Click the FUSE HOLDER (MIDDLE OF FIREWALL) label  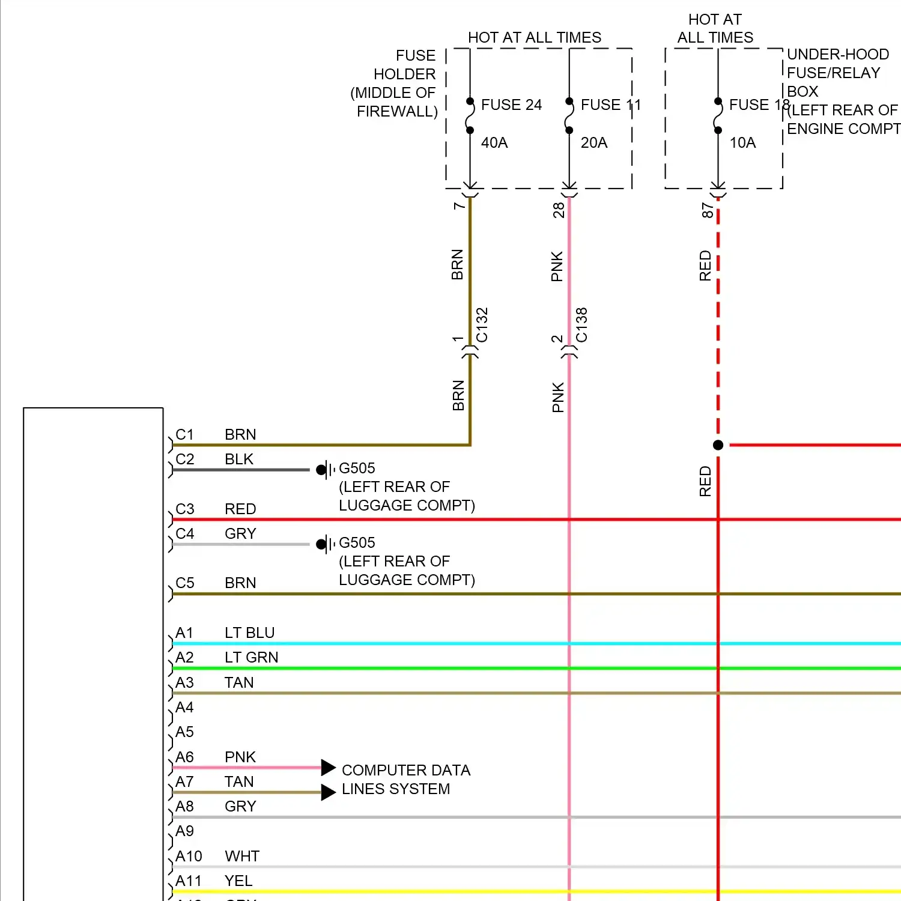click(394, 83)
